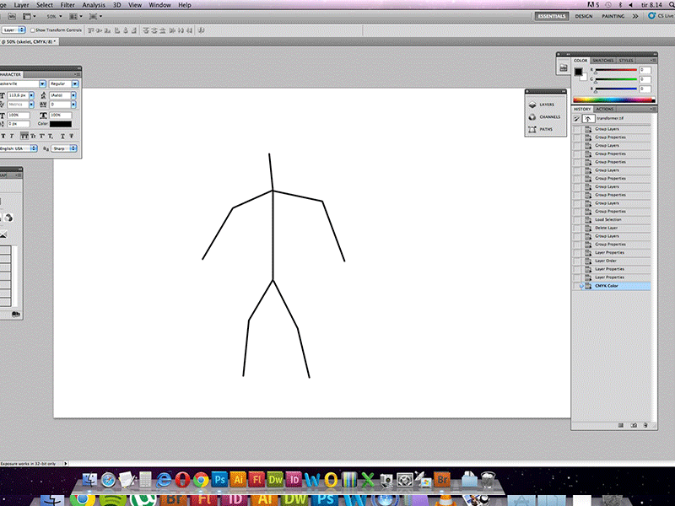Image resolution: width=675 pixels, height=506 pixels.
Task: Open the Layers panel icon
Action: tap(532, 105)
